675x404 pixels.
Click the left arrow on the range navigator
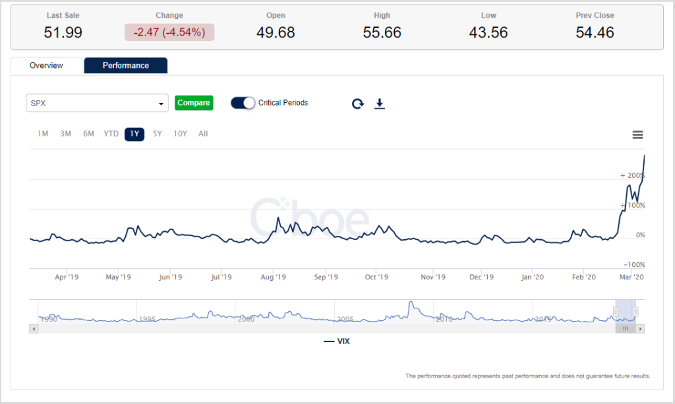34,328
